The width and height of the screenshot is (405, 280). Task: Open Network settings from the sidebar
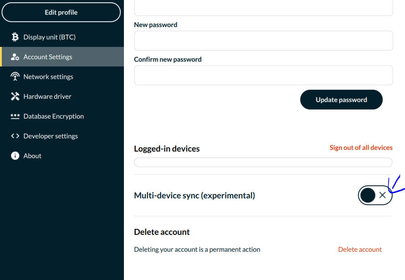tap(47, 76)
